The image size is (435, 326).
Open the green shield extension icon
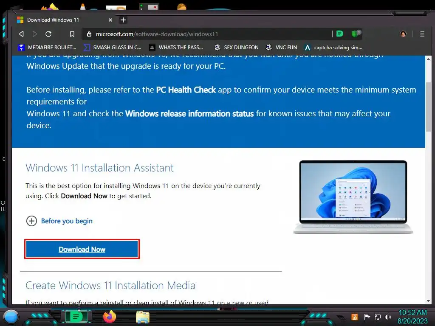(x=356, y=34)
